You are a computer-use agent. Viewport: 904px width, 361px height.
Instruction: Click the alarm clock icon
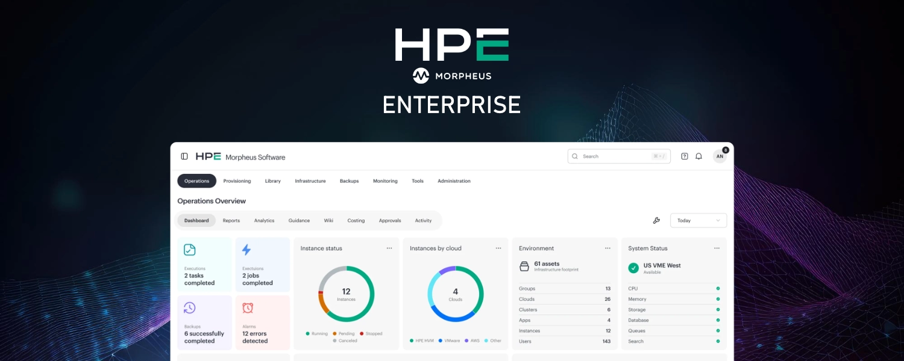click(x=248, y=307)
